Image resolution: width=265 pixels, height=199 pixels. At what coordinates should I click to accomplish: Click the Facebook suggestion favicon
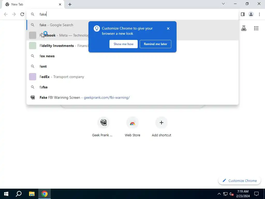click(33, 35)
